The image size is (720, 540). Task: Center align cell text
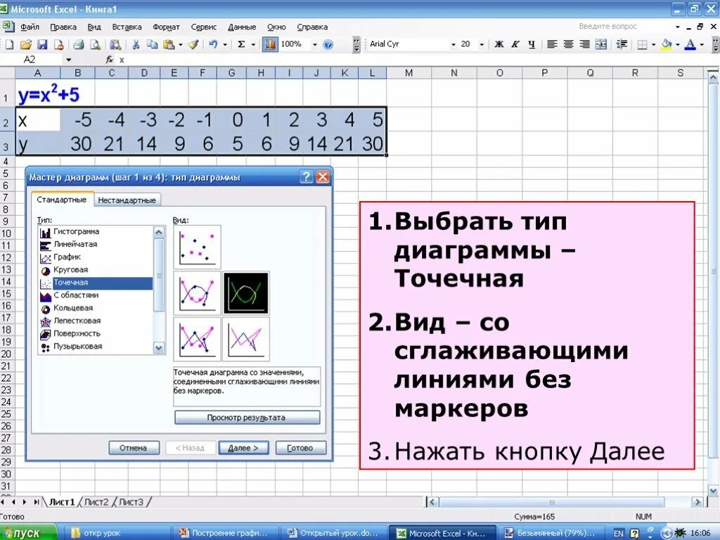pos(568,44)
